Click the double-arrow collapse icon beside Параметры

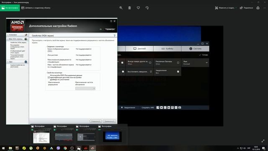click(100, 29)
